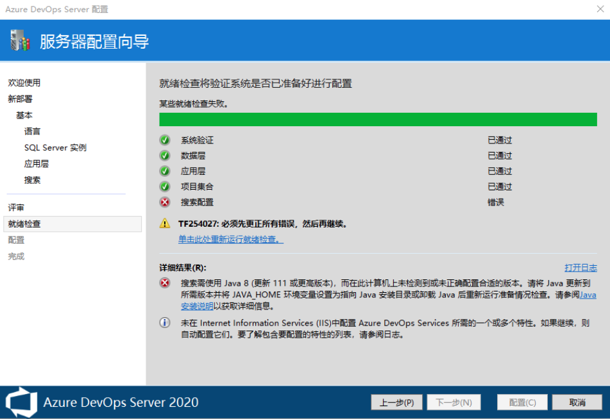
Task: Go to the 语言 step
Action: click(x=32, y=131)
